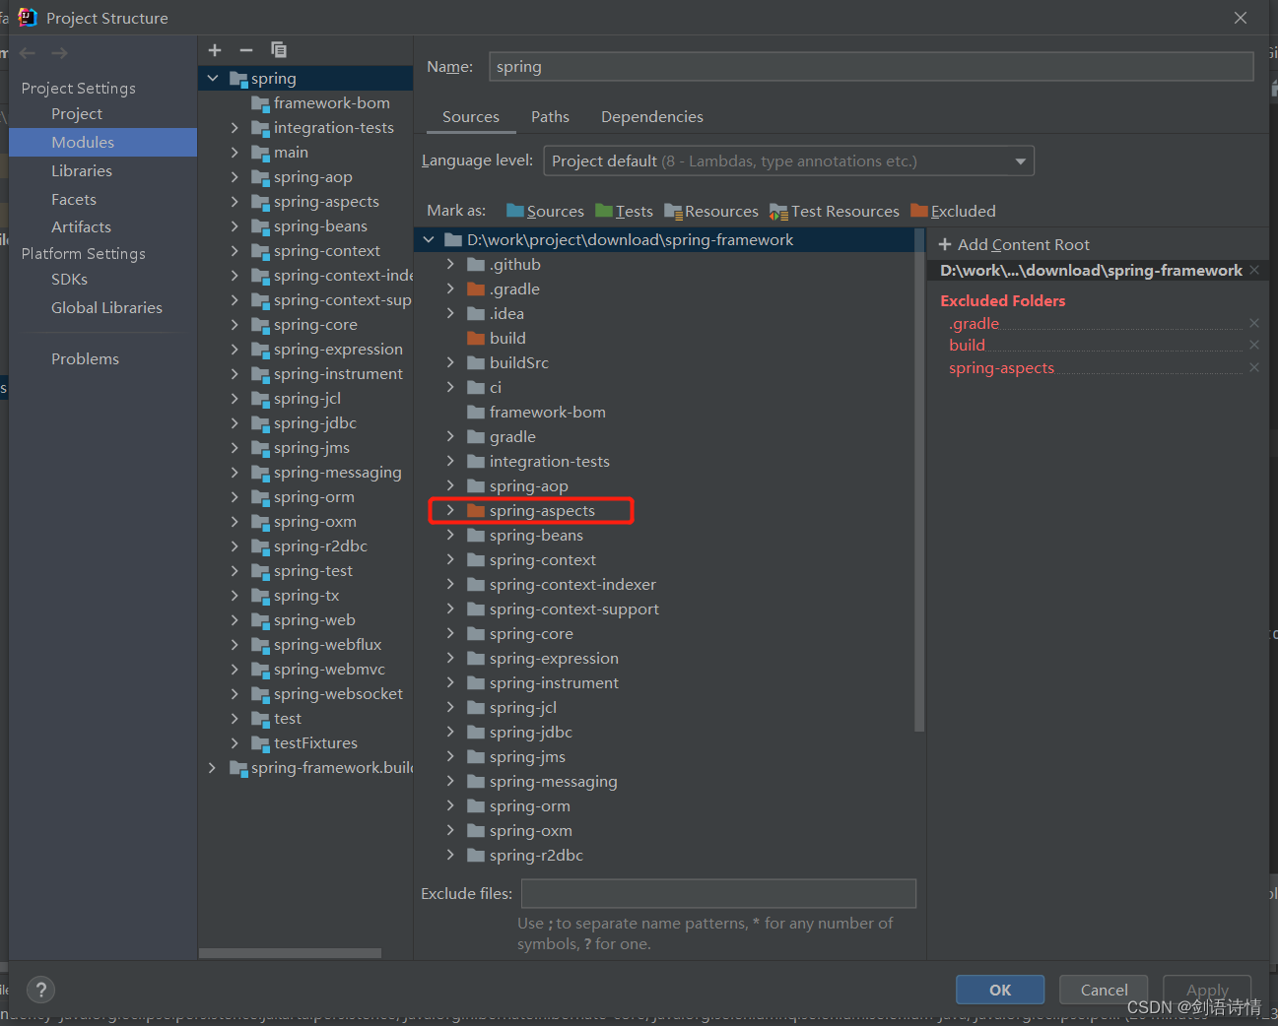Expand the integration-tests module
Viewport: 1278px width, 1026px height.
[x=235, y=127]
